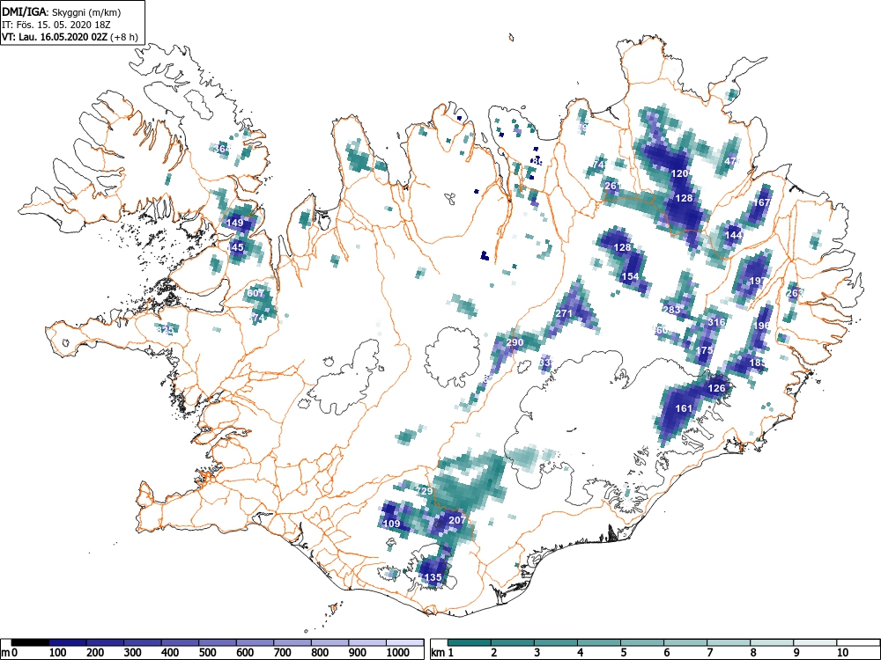Screen dimensions: 881x660
Task: Click the visibility value 149 in the northwest
Action: [234, 223]
